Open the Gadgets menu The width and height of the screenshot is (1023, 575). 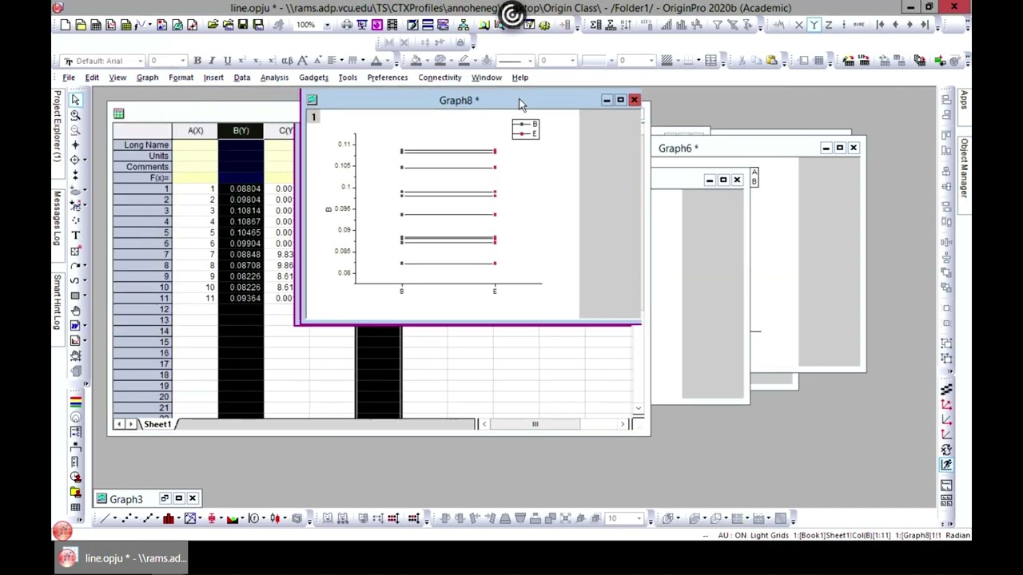313,77
